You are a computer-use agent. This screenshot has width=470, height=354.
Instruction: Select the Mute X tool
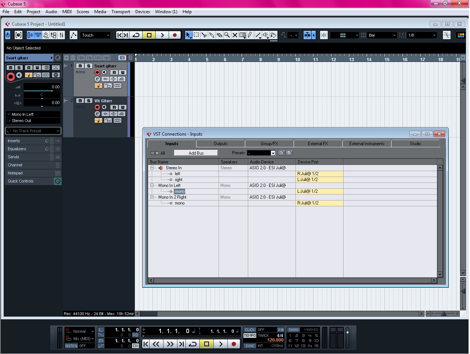tap(235, 35)
